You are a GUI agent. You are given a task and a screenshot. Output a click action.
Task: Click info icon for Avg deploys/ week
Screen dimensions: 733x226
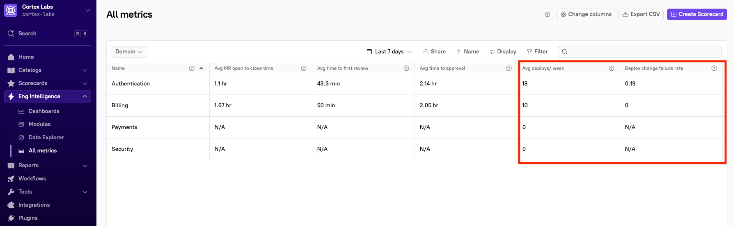point(612,68)
